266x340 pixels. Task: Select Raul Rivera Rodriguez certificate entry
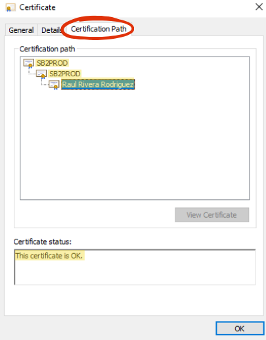98,84
